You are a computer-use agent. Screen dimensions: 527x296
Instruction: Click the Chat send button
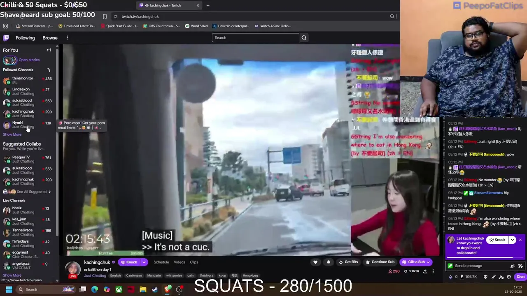pos(520,277)
